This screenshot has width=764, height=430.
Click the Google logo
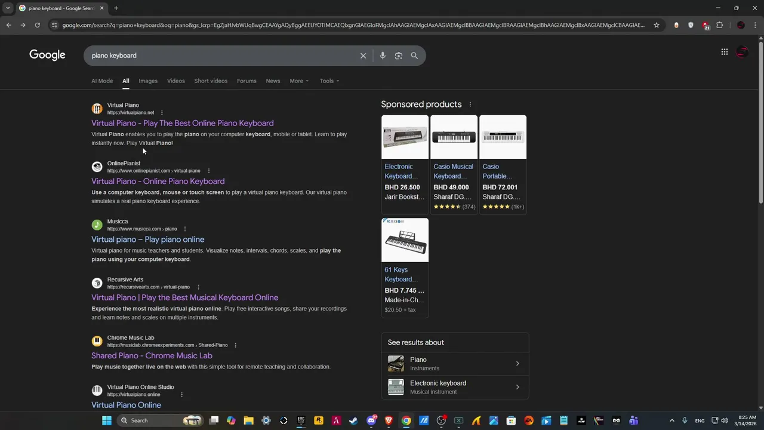click(47, 55)
